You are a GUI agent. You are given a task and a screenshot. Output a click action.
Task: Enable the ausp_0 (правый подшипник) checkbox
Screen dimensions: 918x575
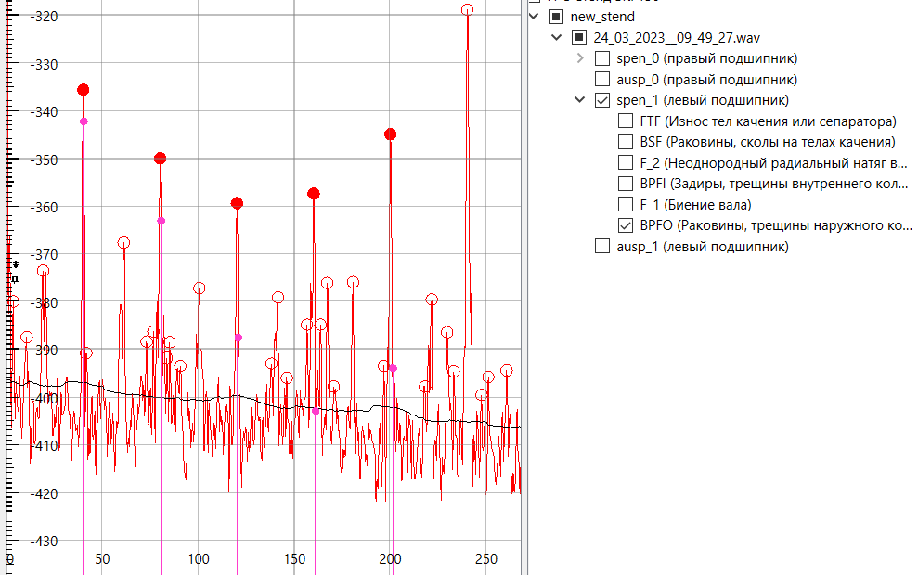coord(602,80)
